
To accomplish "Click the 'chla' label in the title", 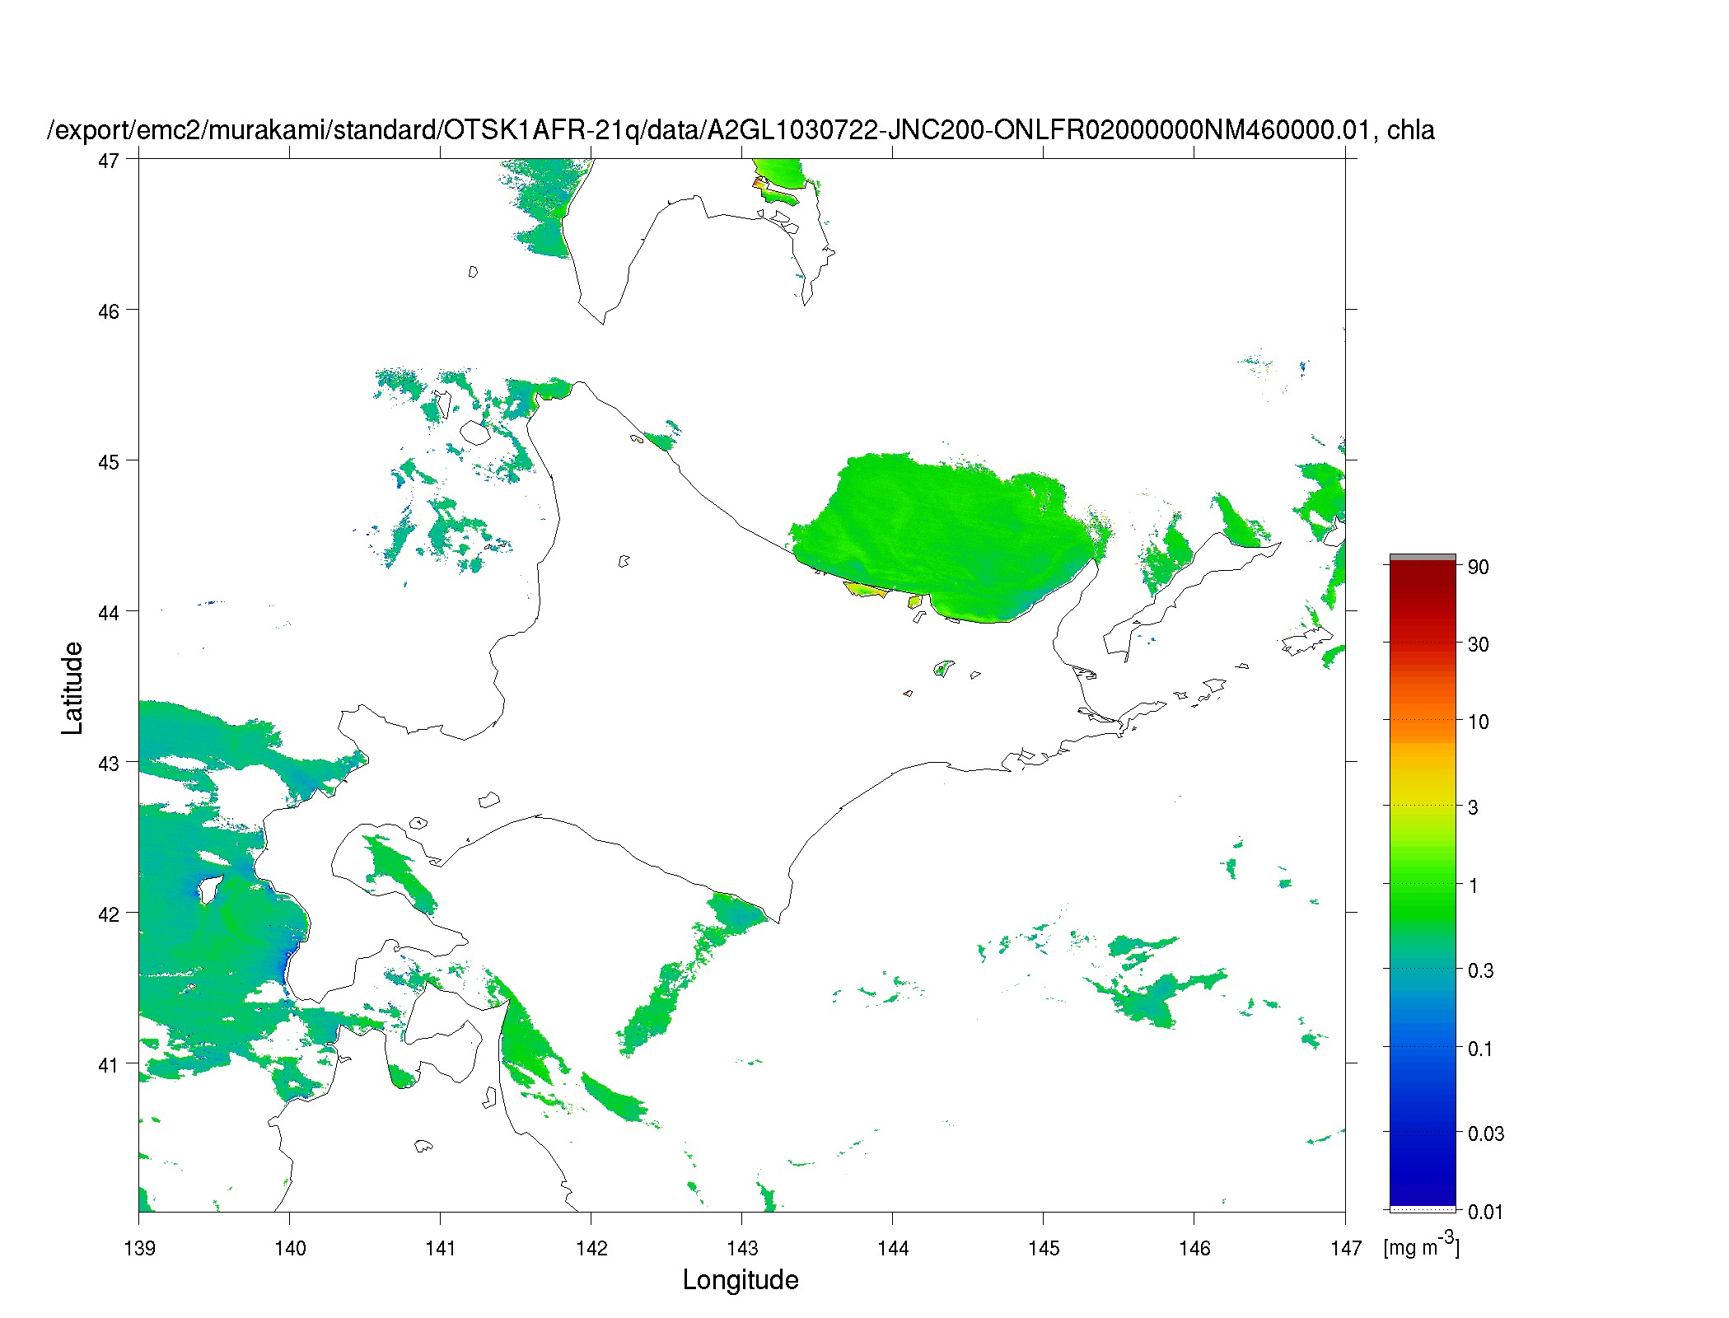I will click(1411, 130).
